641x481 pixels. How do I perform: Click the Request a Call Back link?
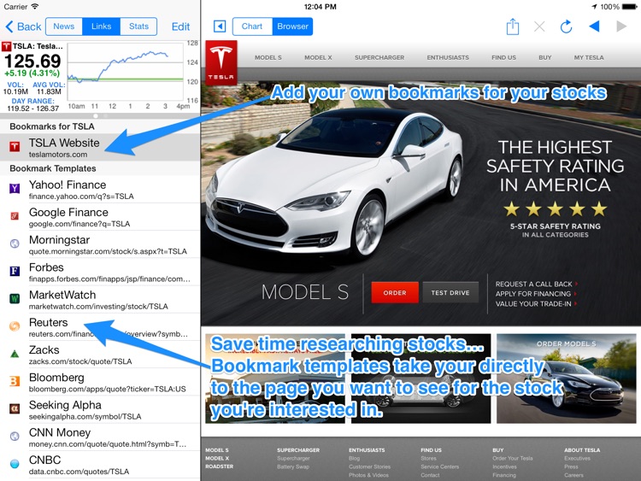535,284
